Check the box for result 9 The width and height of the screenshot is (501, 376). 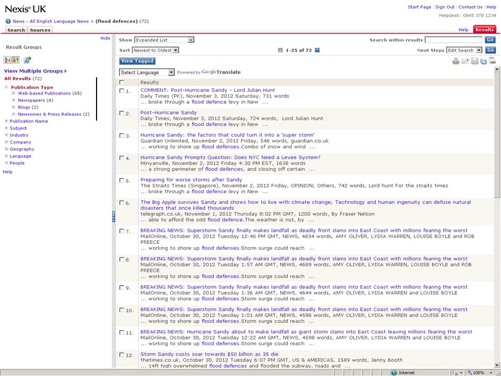coord(122,287)
